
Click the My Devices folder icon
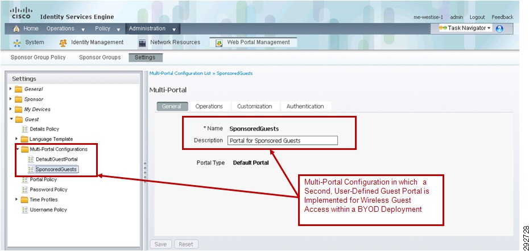click(x=19, y=110)
